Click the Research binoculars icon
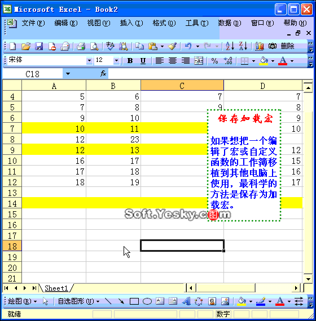 (x=124, y=46)
